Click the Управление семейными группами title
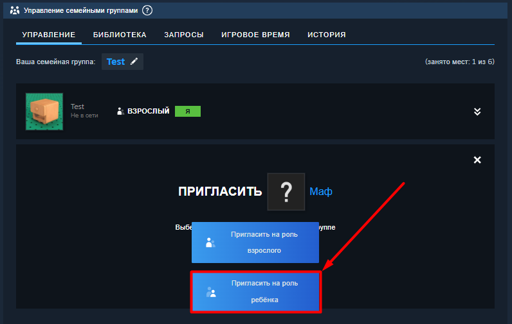This screenshot has height=324, width=512. click(x=80, y=10)
